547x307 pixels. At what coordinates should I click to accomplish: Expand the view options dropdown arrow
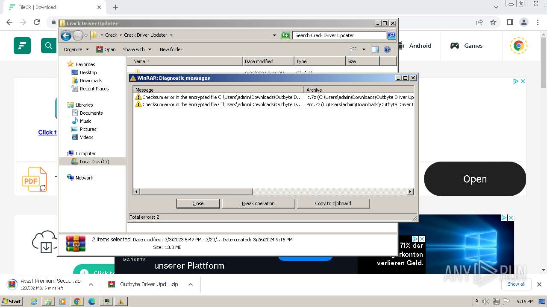(x=364, y=49)
